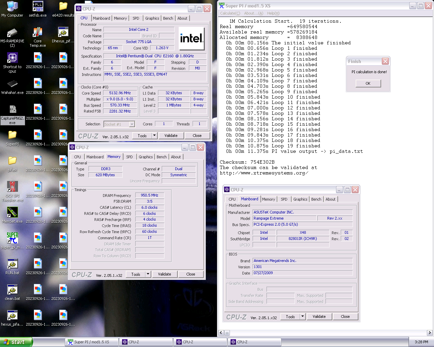
Task: Click the taskbar clock 3:28 PM
Action: tap(421, 342)
